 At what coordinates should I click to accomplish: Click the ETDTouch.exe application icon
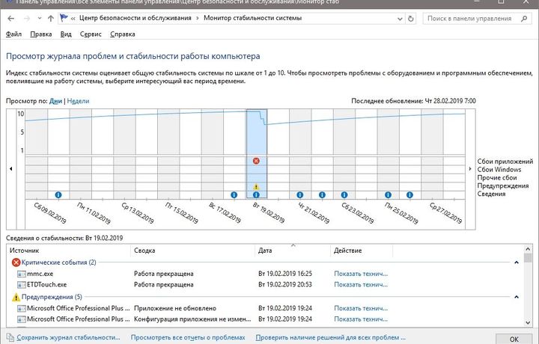(22, 285)
